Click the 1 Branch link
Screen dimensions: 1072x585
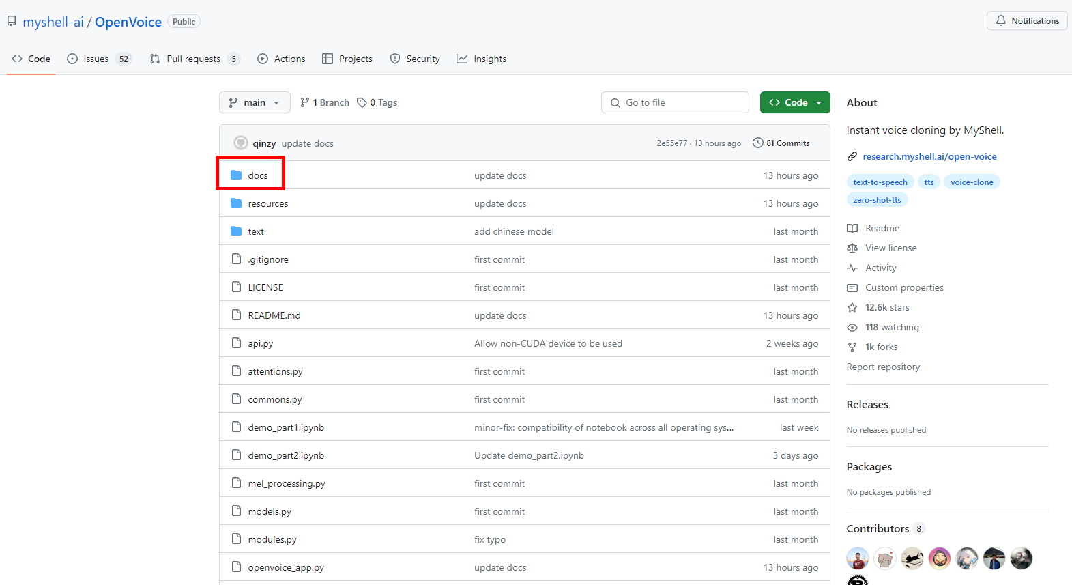pos(325,102)
